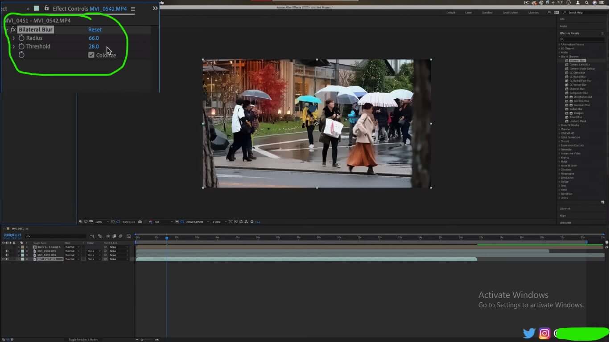
Task: Switch to the Standard workspace
Action: (487, 12)
